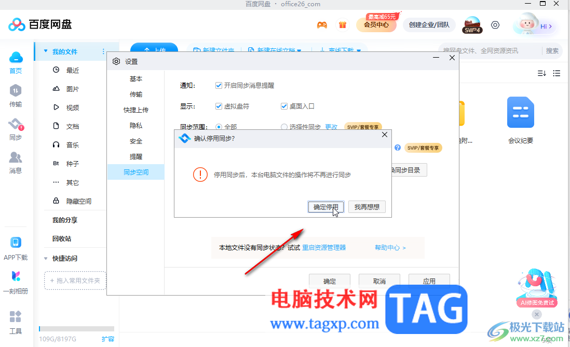Open the 一刻相册 album icon
The image size is (570, 347).
point(16,276)
